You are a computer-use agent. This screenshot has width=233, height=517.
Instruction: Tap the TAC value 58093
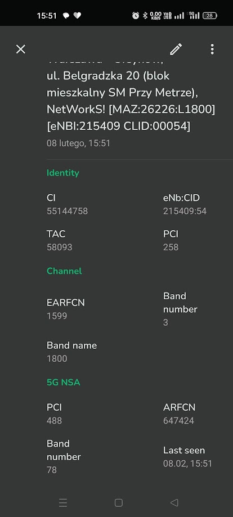click(60, 248)
